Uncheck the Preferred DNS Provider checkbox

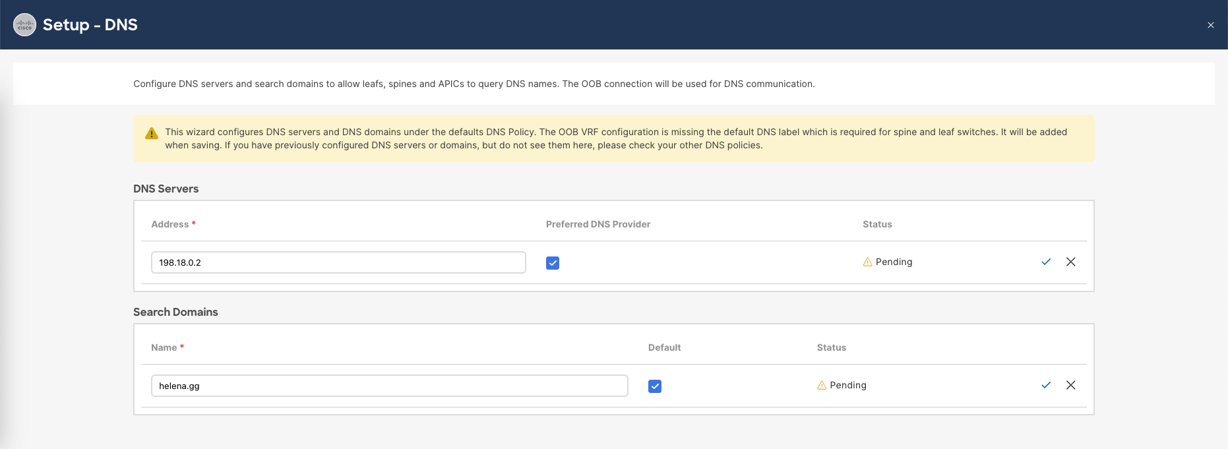tap(553, 263)
